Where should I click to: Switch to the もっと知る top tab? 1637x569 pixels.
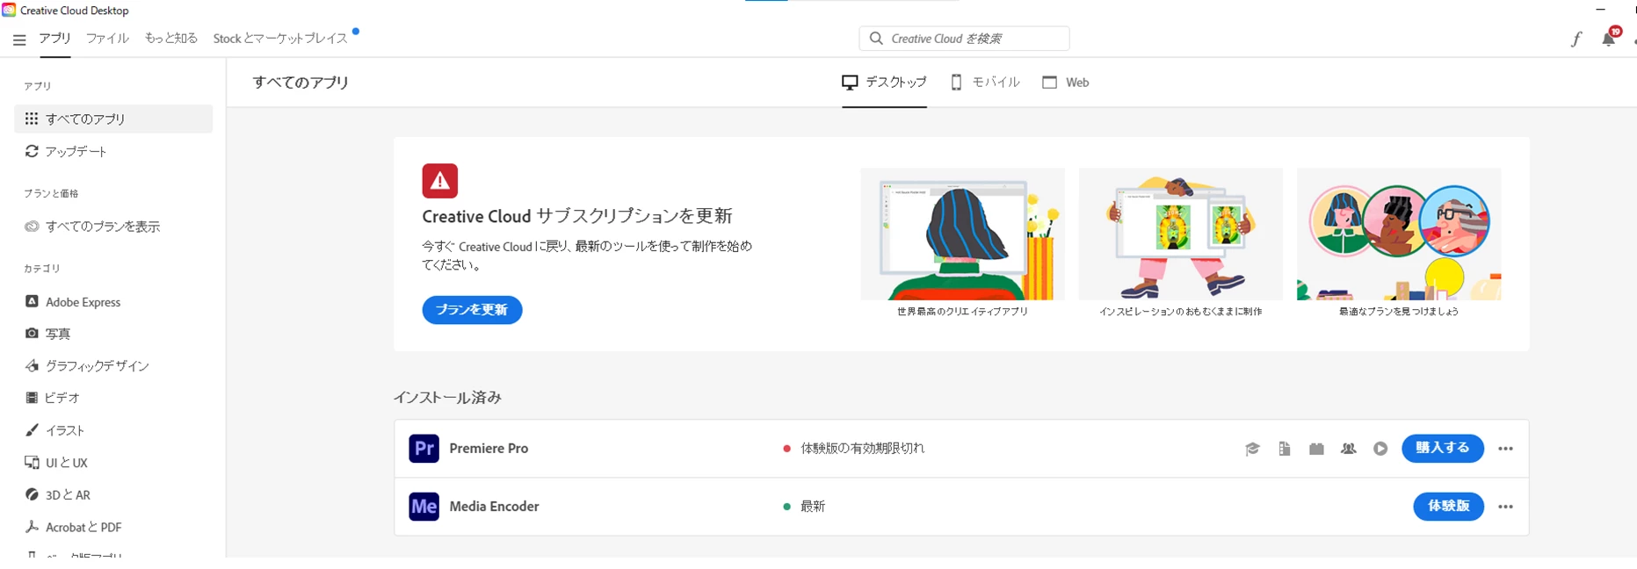pyautogui.click(x=171, y=39)
